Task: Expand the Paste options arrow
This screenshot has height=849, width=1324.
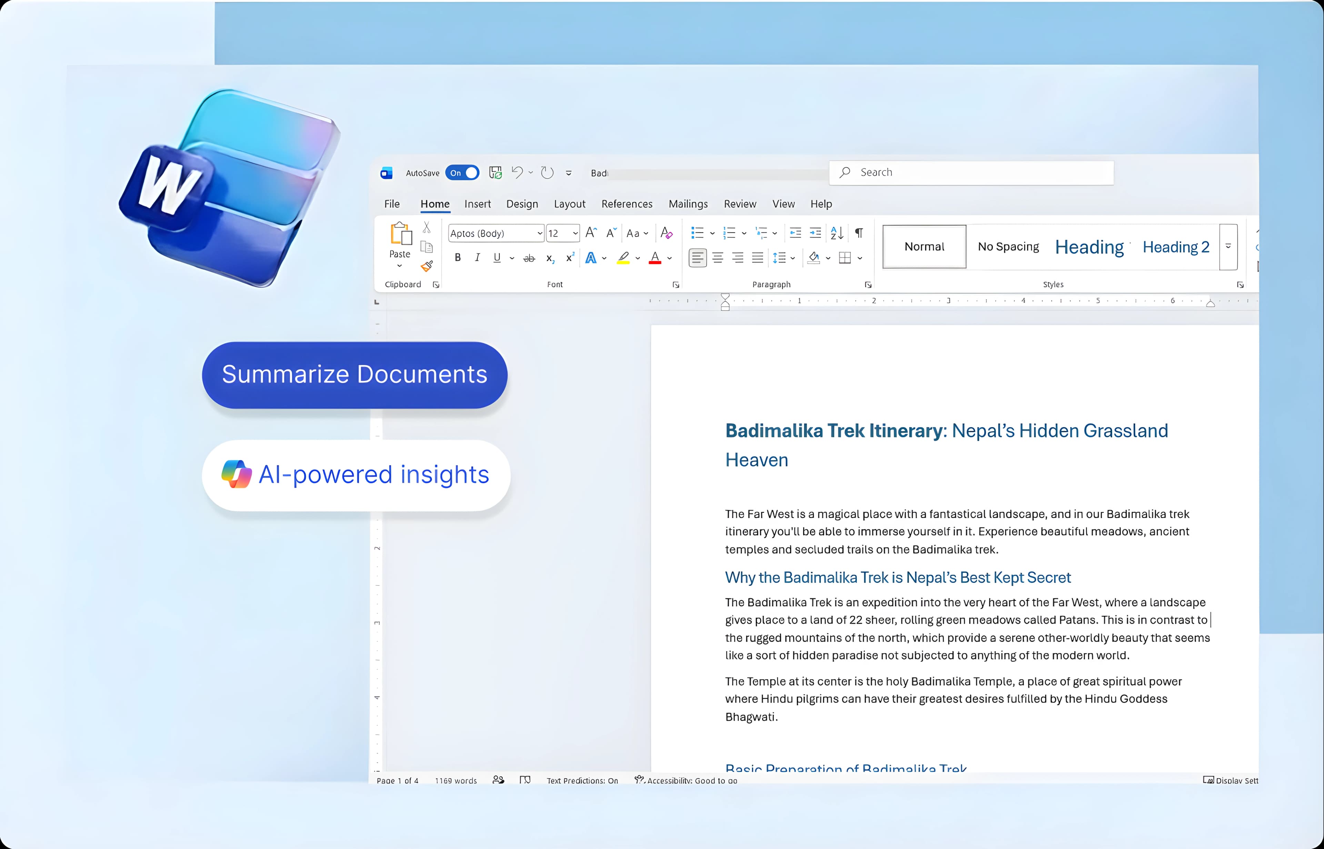Action: [400, 266]
